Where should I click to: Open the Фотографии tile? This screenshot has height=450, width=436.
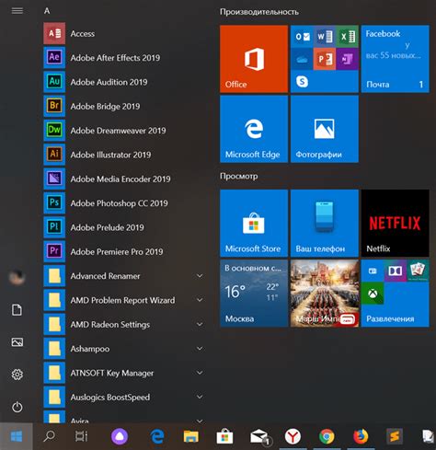[x=325, y=129]
